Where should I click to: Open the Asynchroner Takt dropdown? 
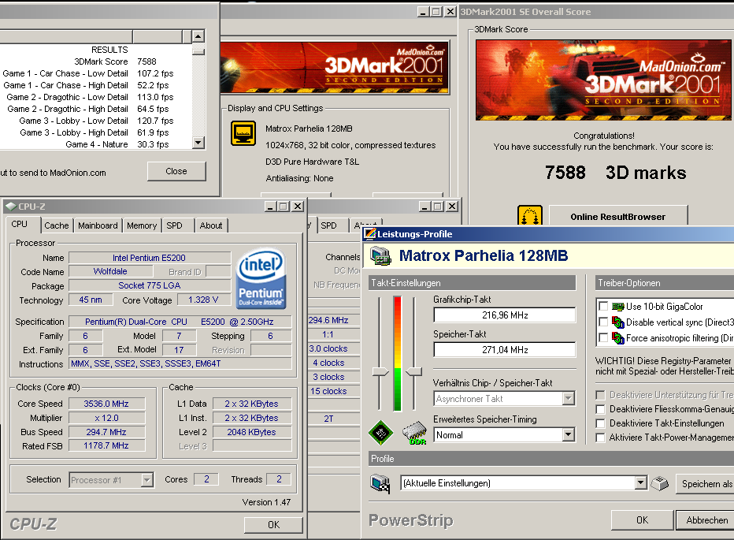(x=569, y=399)
